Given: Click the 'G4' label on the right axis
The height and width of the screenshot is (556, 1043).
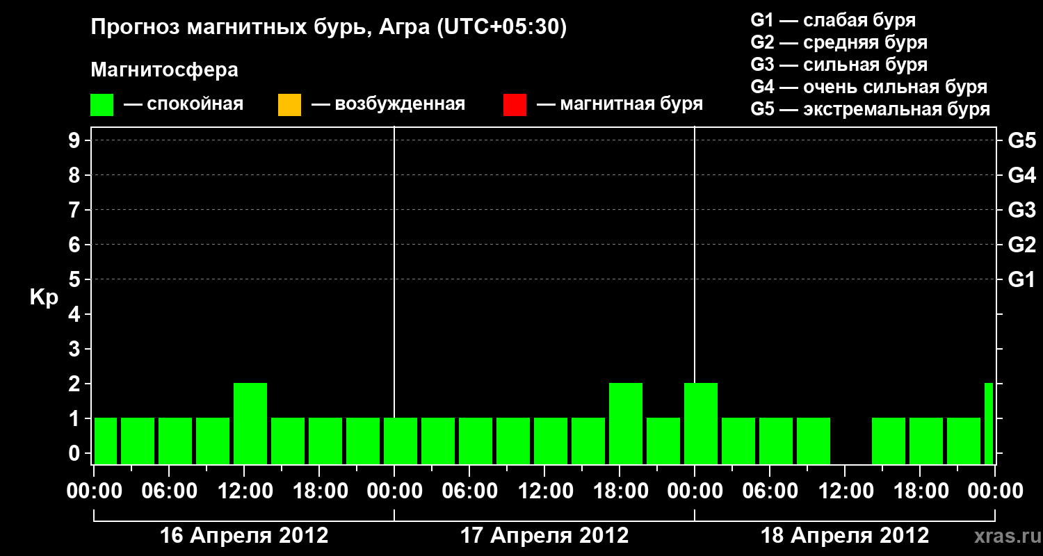Looking at the screenshot, I should coord(1021,175).
